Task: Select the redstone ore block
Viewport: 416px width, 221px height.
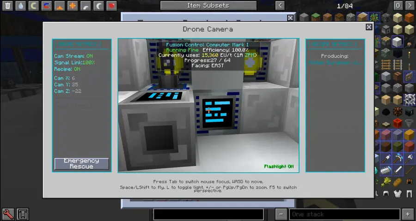Action: [398, 112]
